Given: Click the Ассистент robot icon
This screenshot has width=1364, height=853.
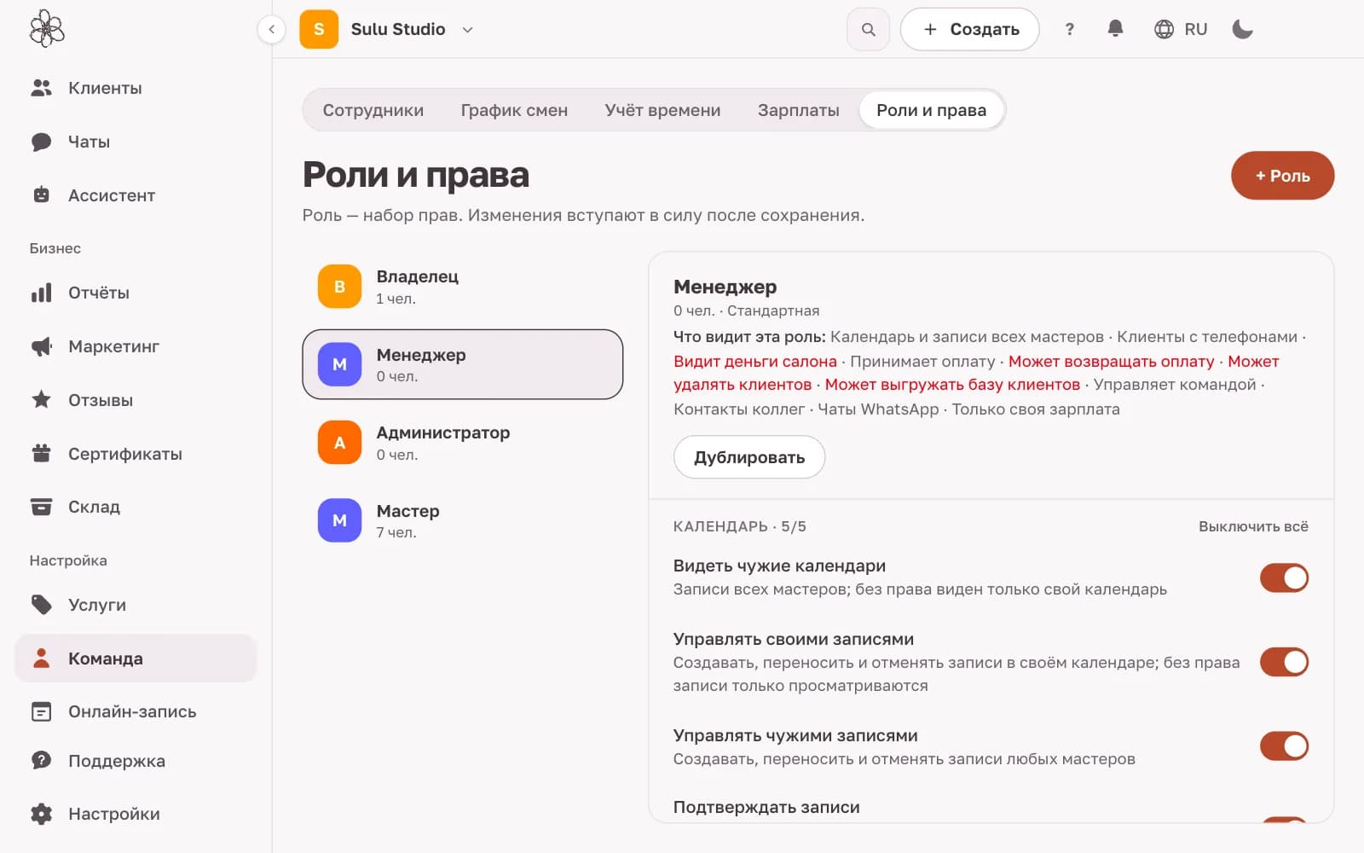Looking at the screenshot, I should (41, 195).
